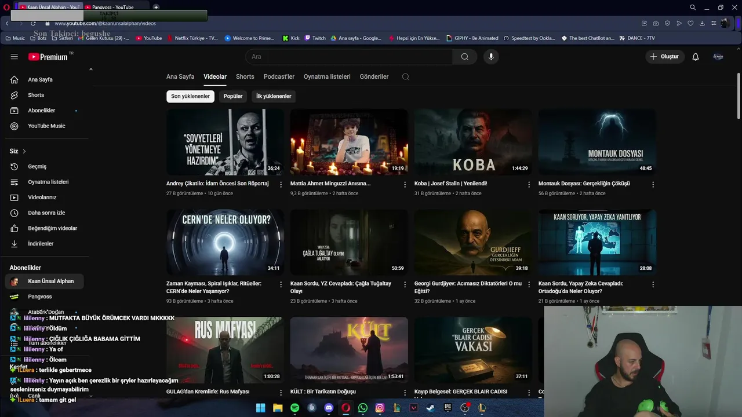Screen dimensions: 742x417
Task: Open Spotify from the Windows taskbar
Action: point(294,408)
